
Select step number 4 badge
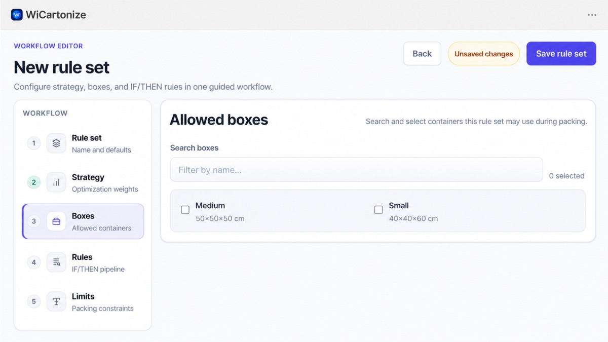click(34, 262)
